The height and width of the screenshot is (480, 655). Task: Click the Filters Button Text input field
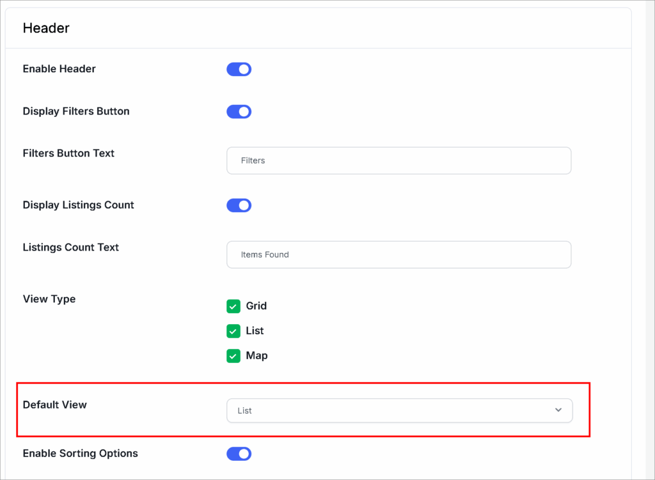point(399,160)
